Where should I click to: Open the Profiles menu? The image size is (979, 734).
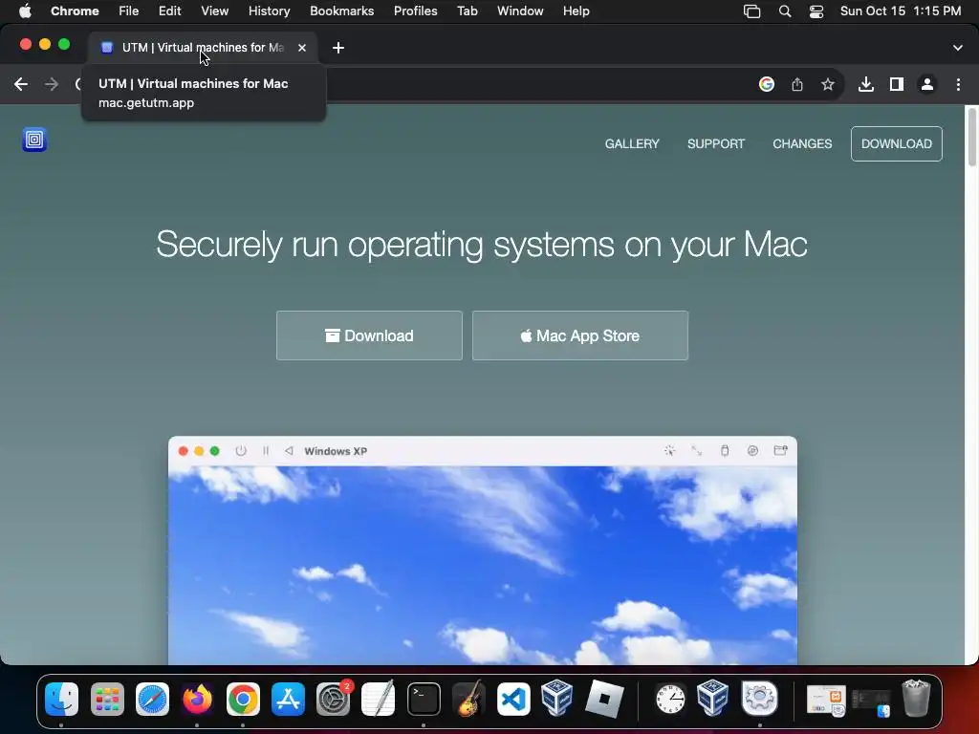pos(416,11)
